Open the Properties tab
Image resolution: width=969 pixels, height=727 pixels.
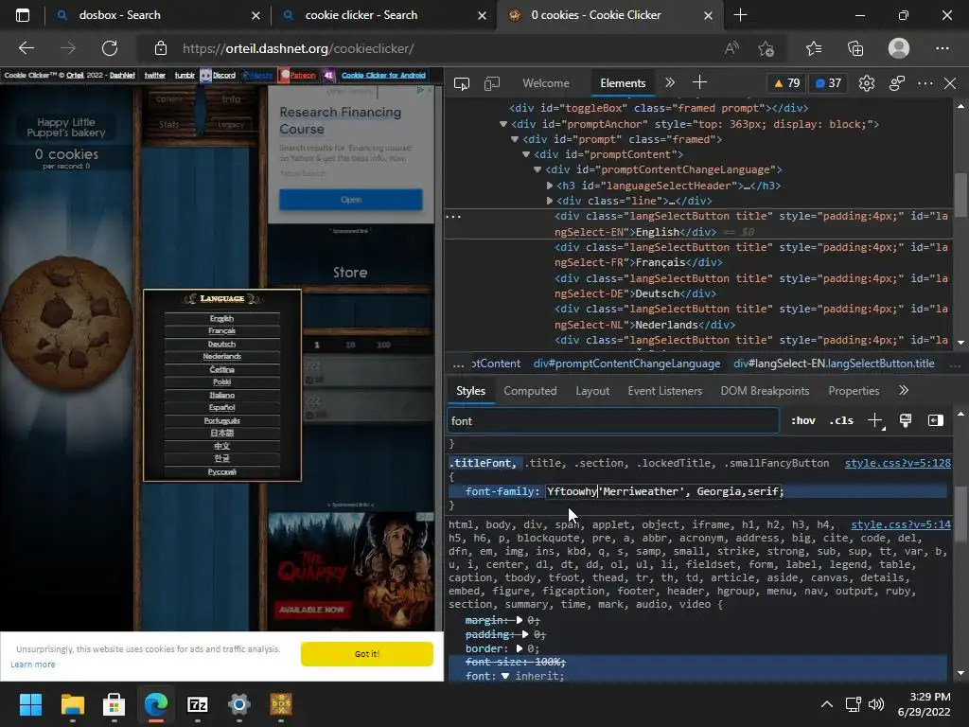[854, 391]
